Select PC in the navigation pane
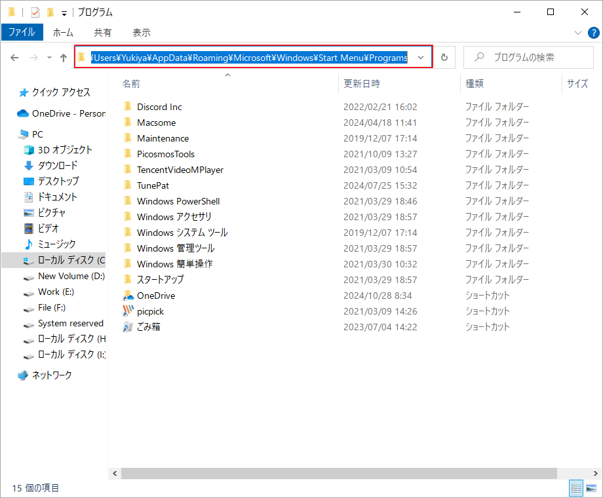 (31, 134)
